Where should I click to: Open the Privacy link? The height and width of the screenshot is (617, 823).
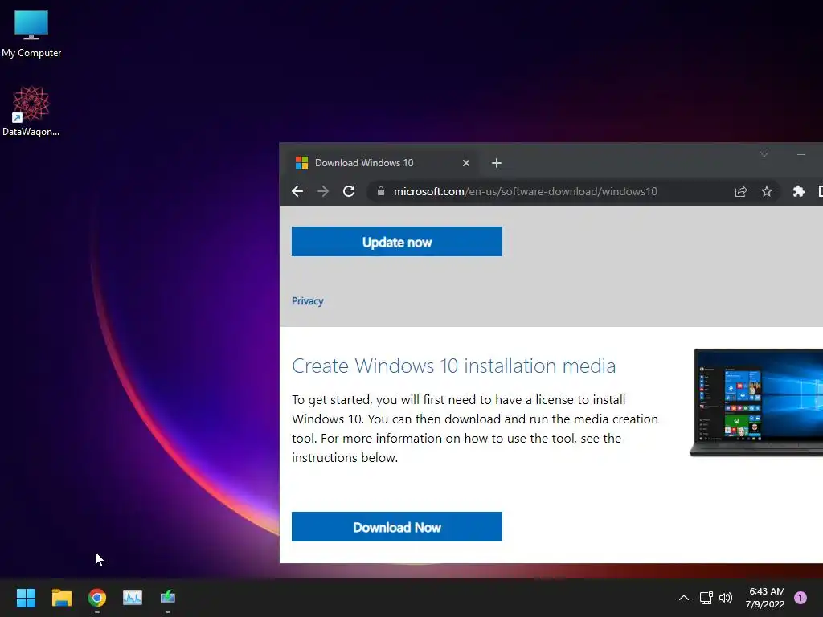click(308, 301)
